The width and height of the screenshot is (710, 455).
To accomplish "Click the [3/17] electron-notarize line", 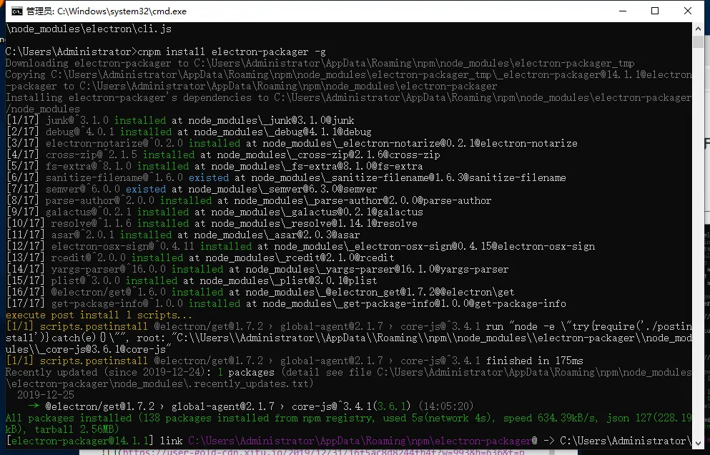I will coord(292,143).
